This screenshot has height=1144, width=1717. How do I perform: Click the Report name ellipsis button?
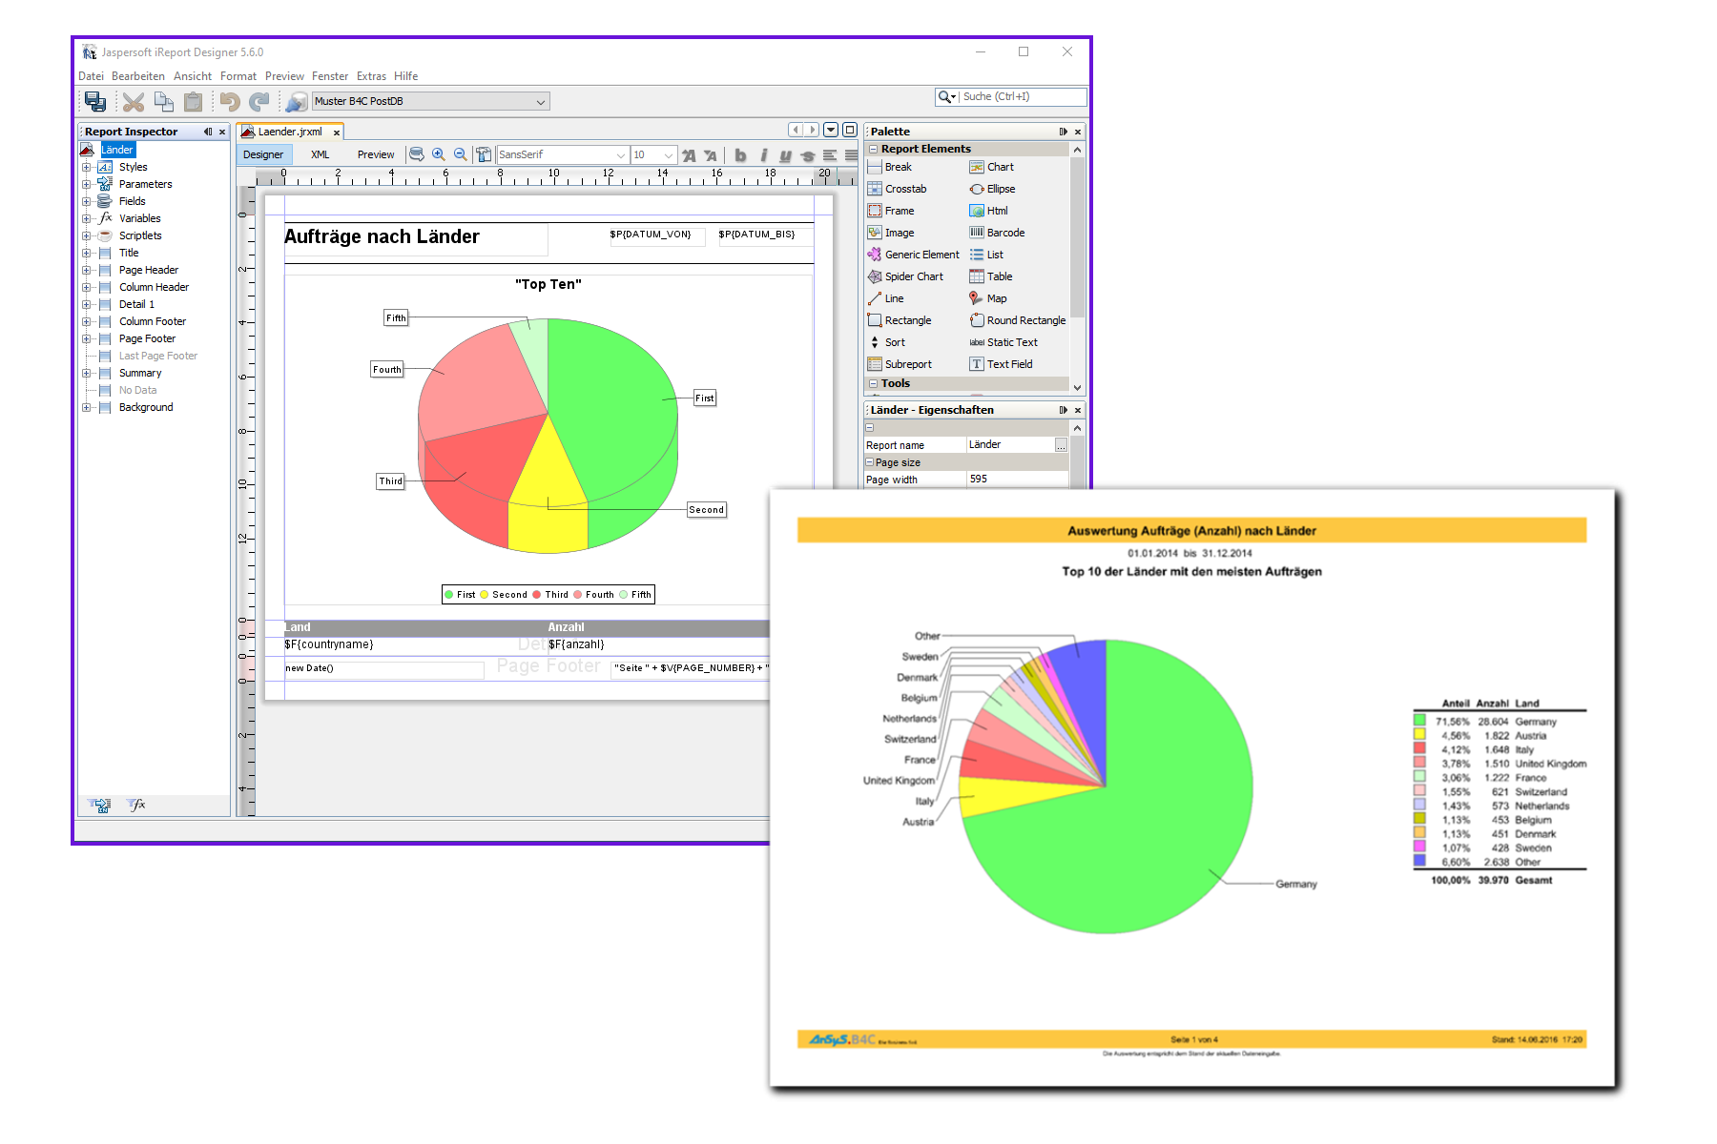pyautogui.click(x=1061, y=445)
